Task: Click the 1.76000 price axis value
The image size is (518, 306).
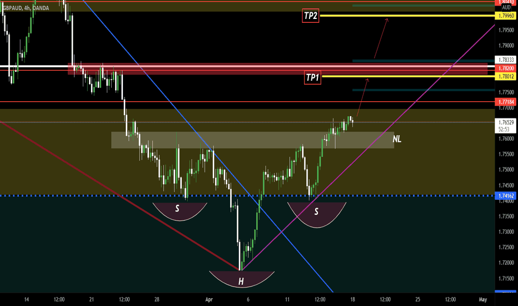Action: click(x=506, y=139)
